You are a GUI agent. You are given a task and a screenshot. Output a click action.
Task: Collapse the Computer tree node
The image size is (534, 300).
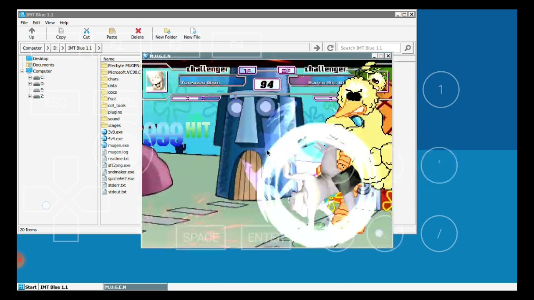point(22,71)
